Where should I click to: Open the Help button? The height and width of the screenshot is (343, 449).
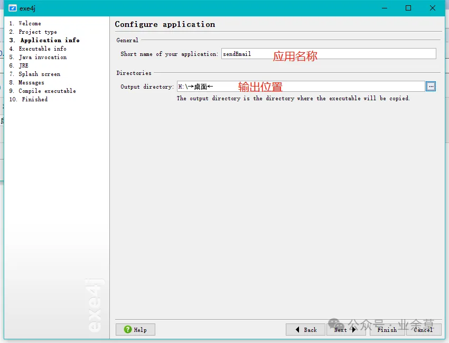coord(135,330)
